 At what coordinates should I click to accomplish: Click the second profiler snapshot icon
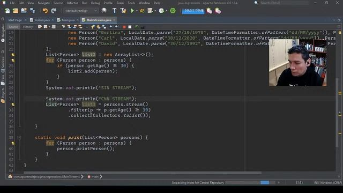(218, 11)
